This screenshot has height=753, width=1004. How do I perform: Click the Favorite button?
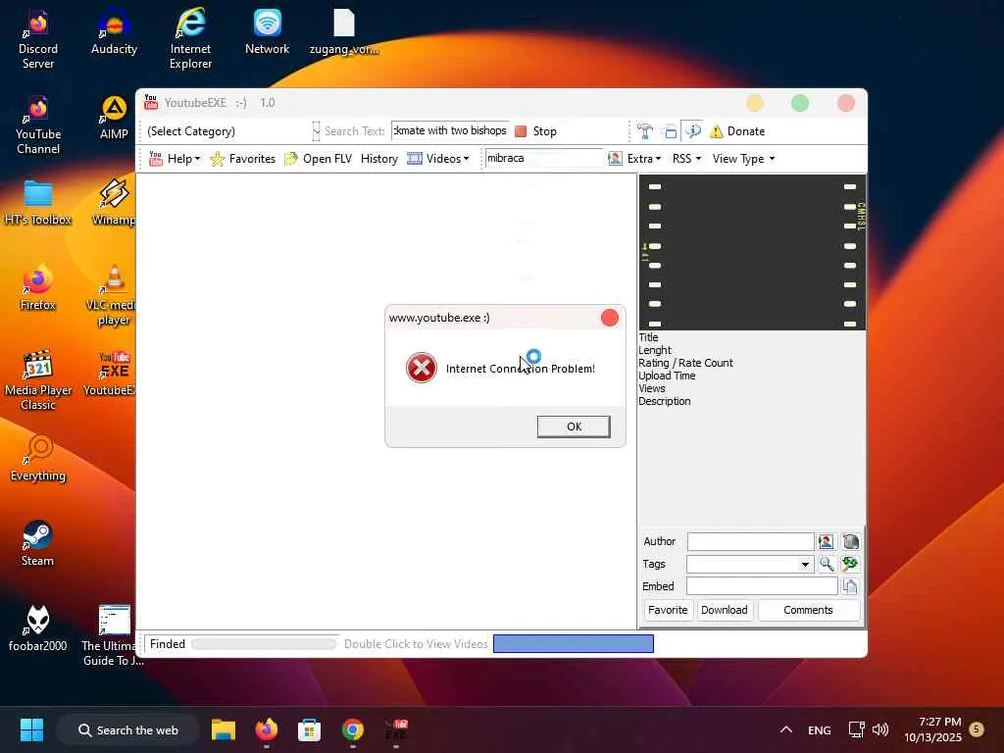(x=667, y=610)
